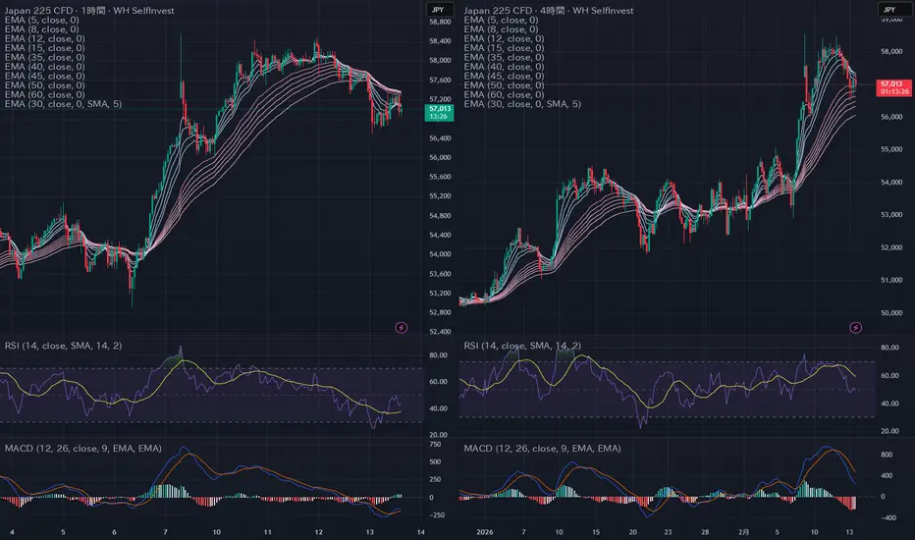Click the date 10 on the left time axis
This screenshot has width=915, height=540.
point(216,531)
